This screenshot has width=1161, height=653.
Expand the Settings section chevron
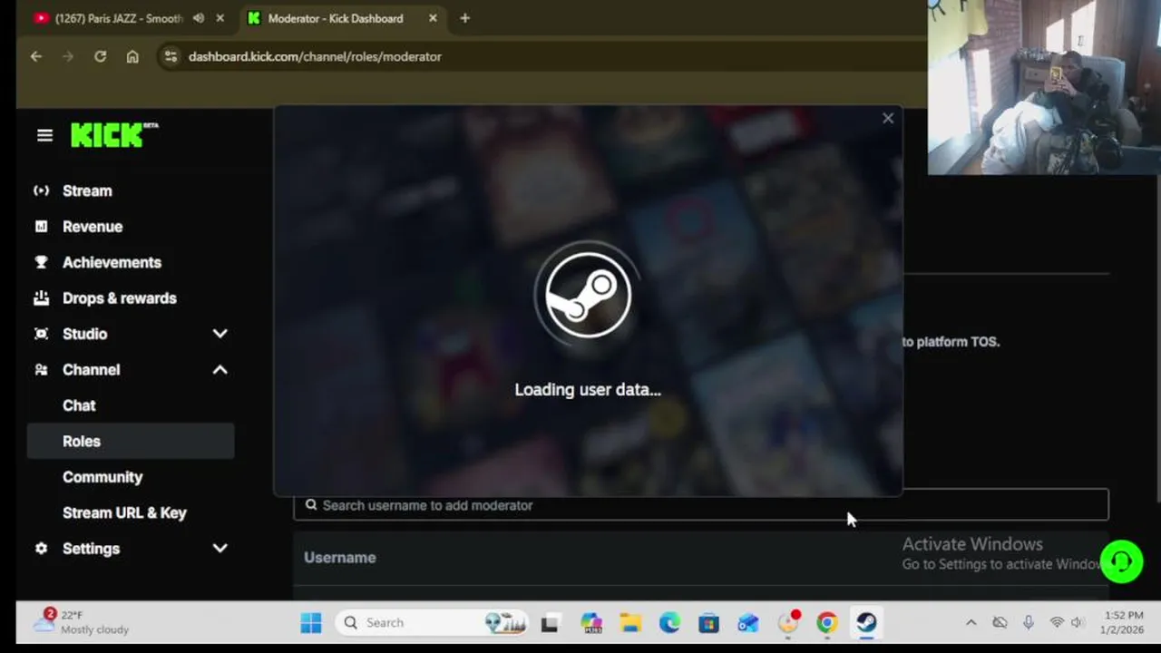220,549
